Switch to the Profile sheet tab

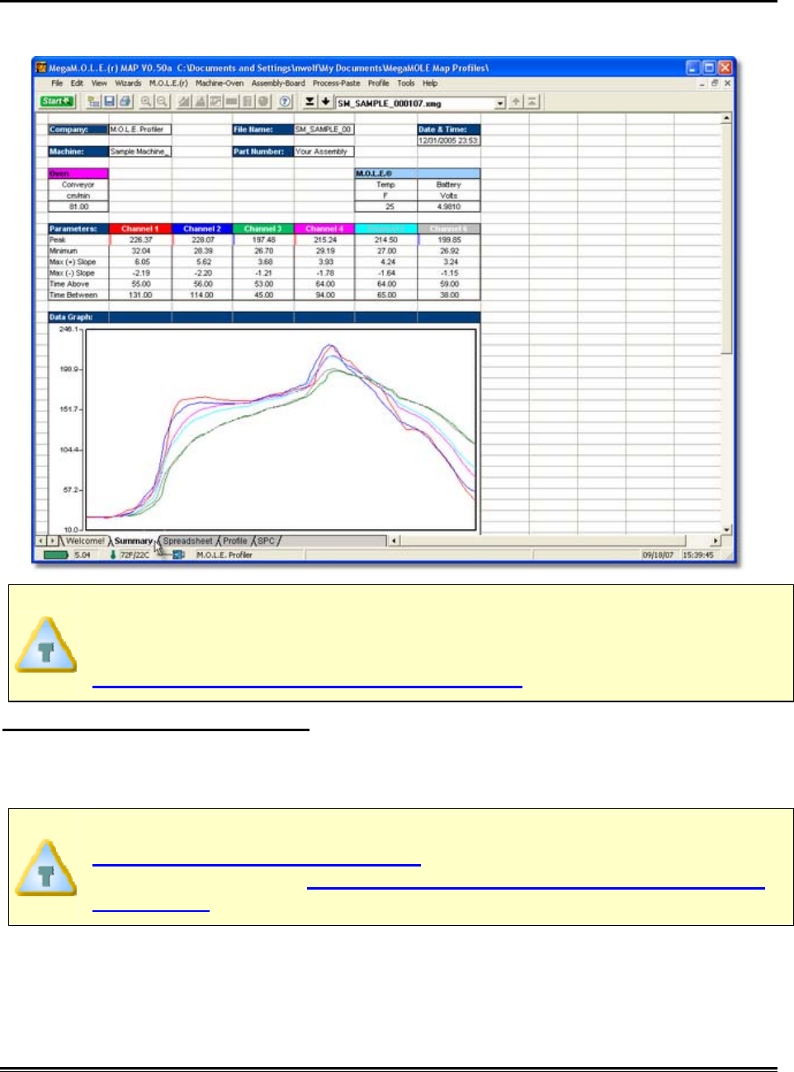click(235, 541)
